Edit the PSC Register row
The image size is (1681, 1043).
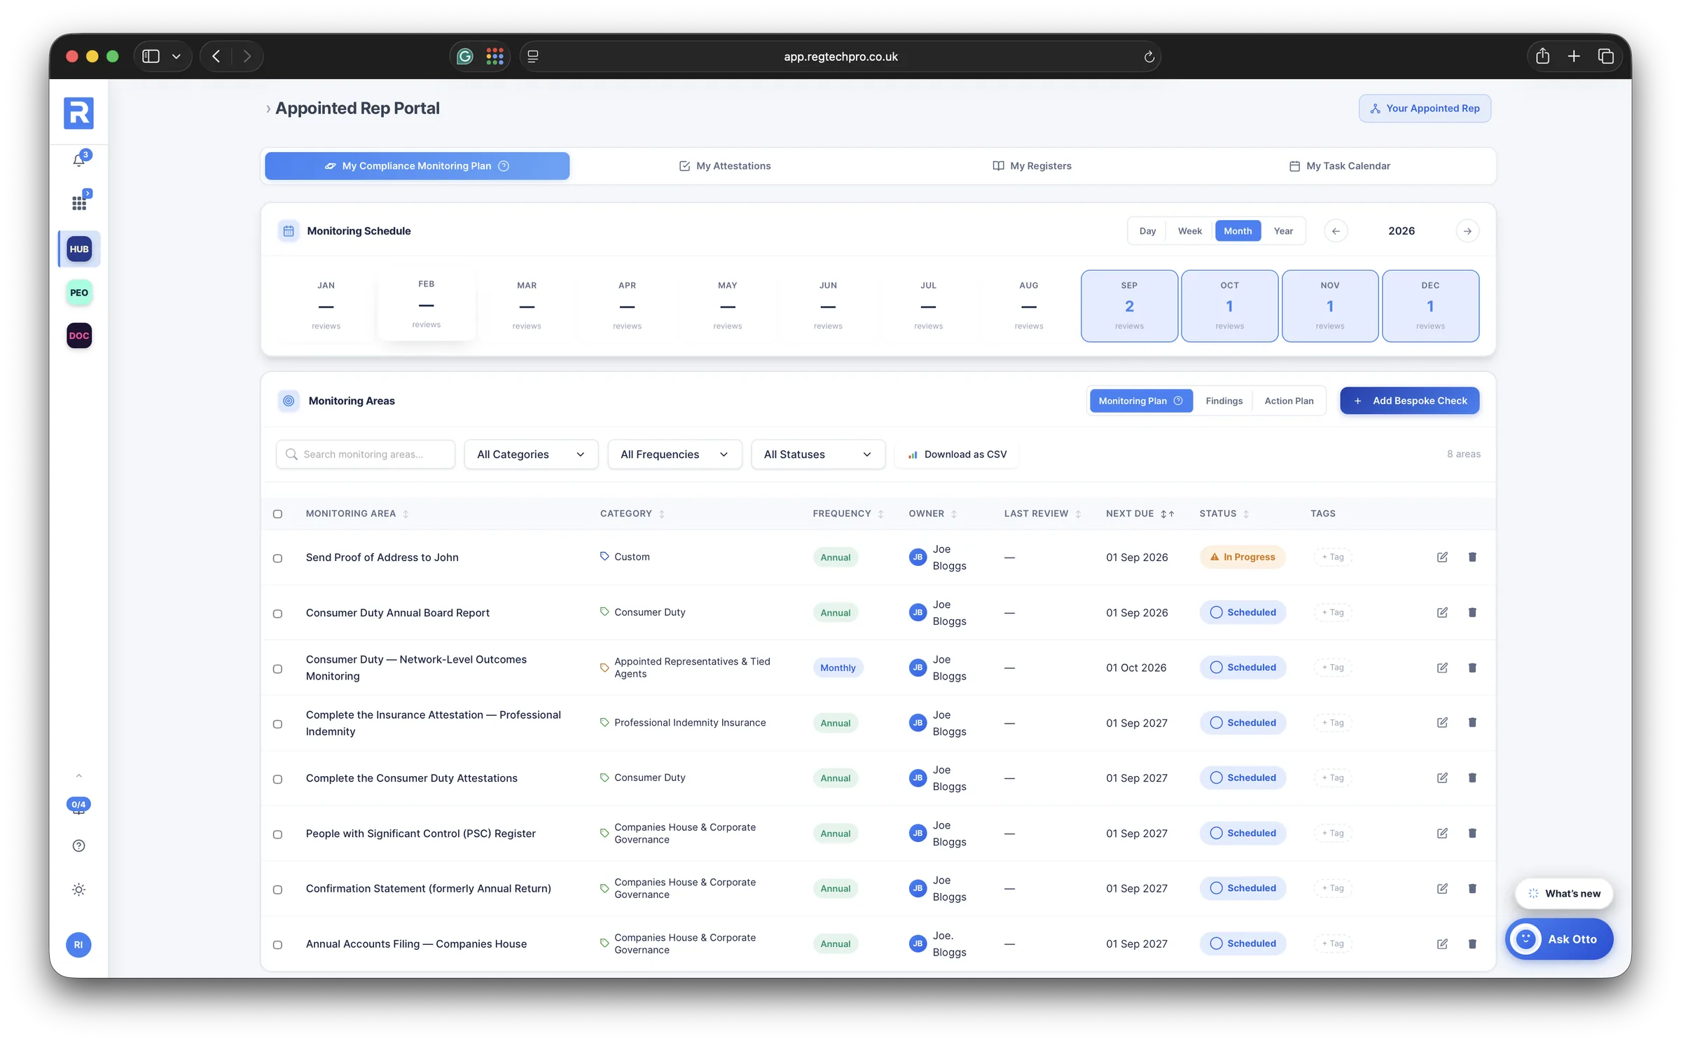click(1442, 833)
